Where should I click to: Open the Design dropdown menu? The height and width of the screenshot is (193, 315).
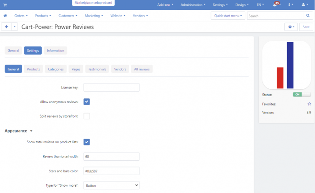click(242, 4)
